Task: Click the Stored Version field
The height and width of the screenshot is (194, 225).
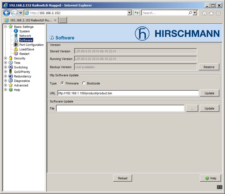Action: pyautogui.click(x=135, y=51)
